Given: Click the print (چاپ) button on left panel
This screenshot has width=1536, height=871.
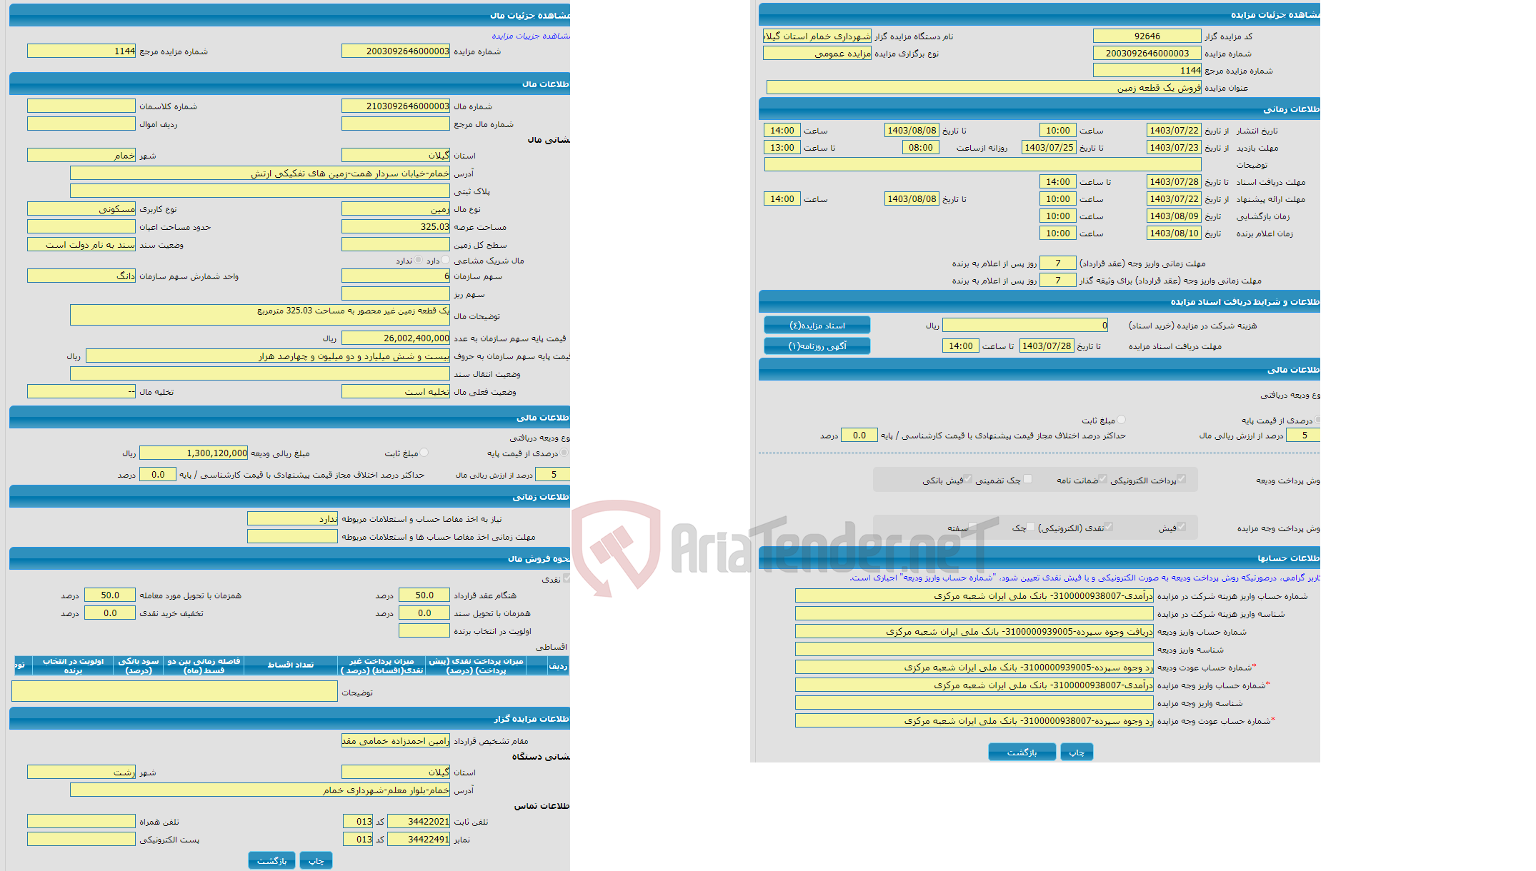Looking at the screenshot, I should click(x=319, y=858).
